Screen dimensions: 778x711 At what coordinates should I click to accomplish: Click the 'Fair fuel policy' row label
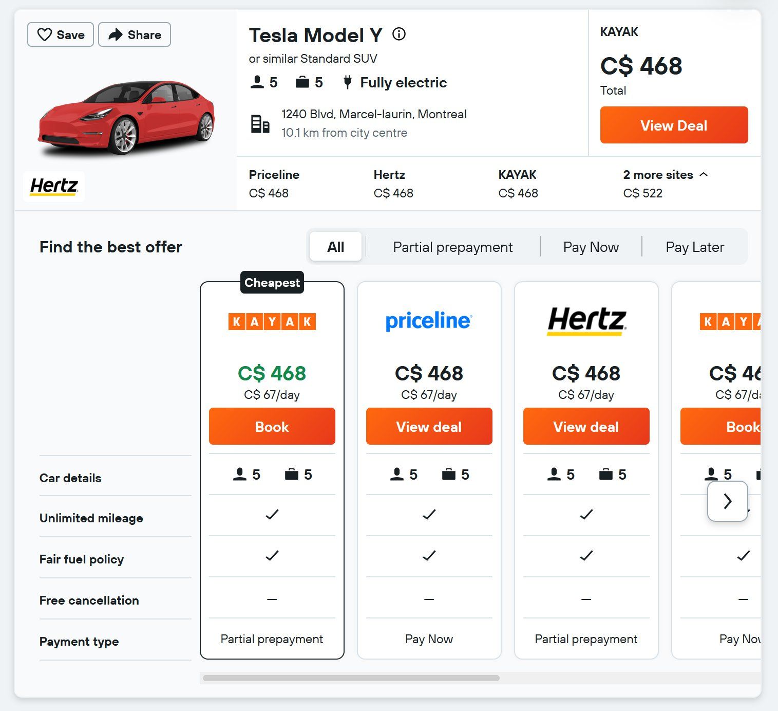tap(82, 559)
